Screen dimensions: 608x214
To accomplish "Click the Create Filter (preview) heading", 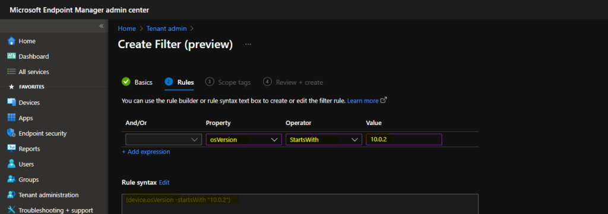I will (x=175, y=44).
